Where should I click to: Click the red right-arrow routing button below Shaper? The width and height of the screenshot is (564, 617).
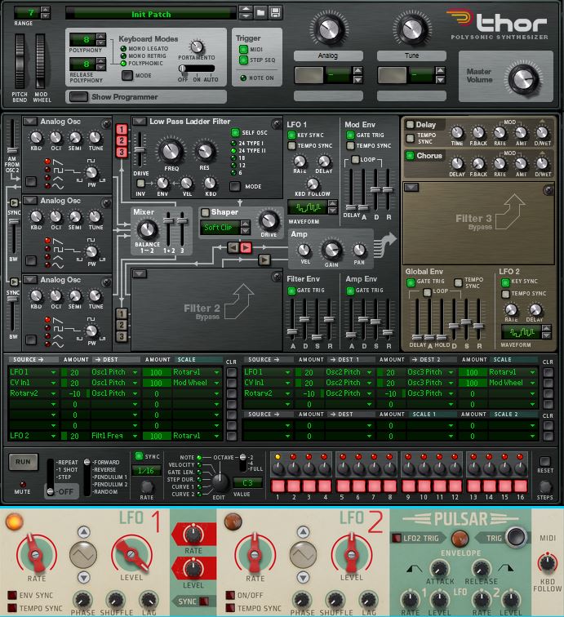[246, 247]
